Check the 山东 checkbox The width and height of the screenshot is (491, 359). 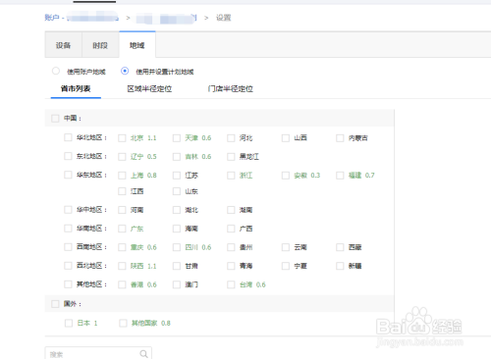click(x=177, y=191)
